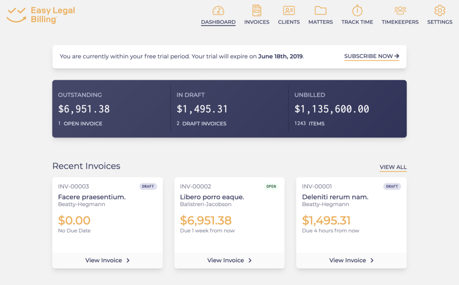Image resolution: width=459 pixels, height=285 pixels.
Task: Select the Track Time stopwatch icon
Action: pyautogui.click(x=357, y=11)
